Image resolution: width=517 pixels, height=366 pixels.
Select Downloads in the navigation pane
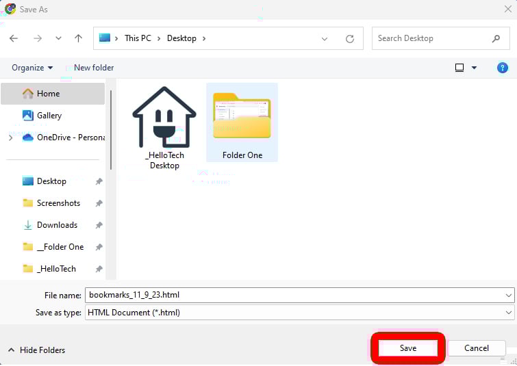coord(57,225)
